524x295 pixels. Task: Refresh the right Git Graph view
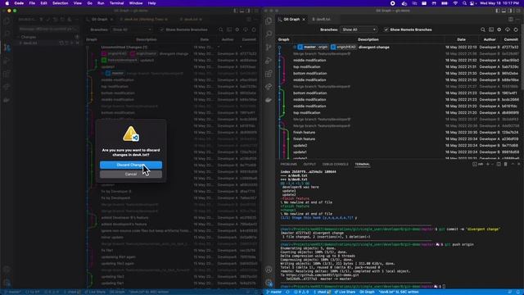pos(516,29)
